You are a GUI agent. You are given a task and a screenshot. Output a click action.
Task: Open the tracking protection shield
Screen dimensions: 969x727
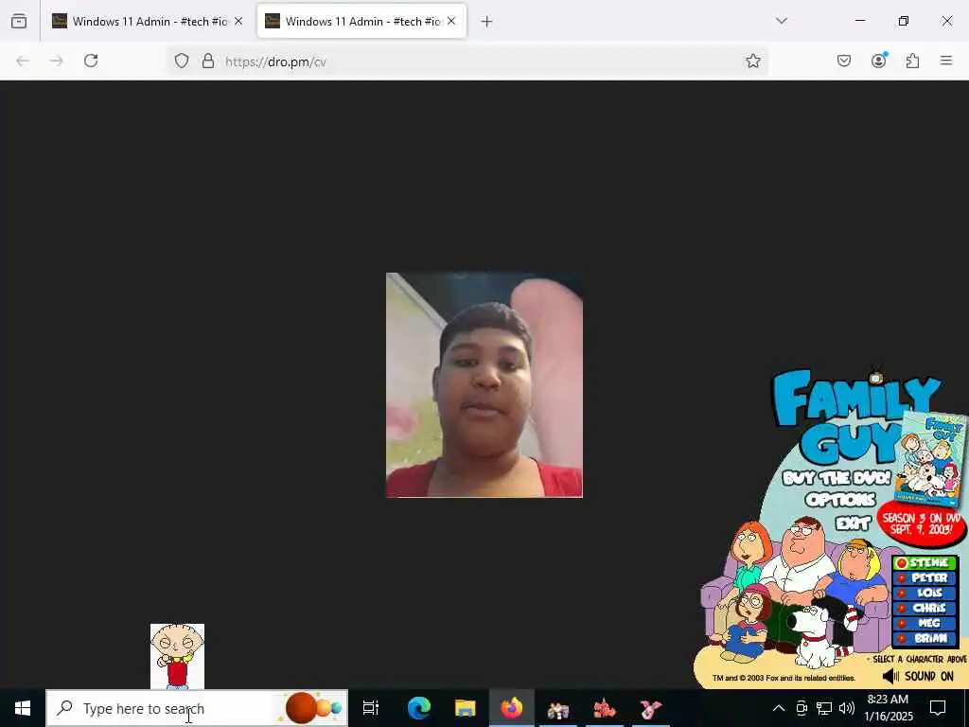(x=181, y=61)
